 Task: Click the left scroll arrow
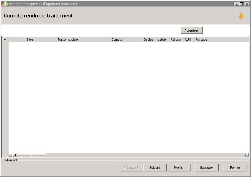point(15,155)
